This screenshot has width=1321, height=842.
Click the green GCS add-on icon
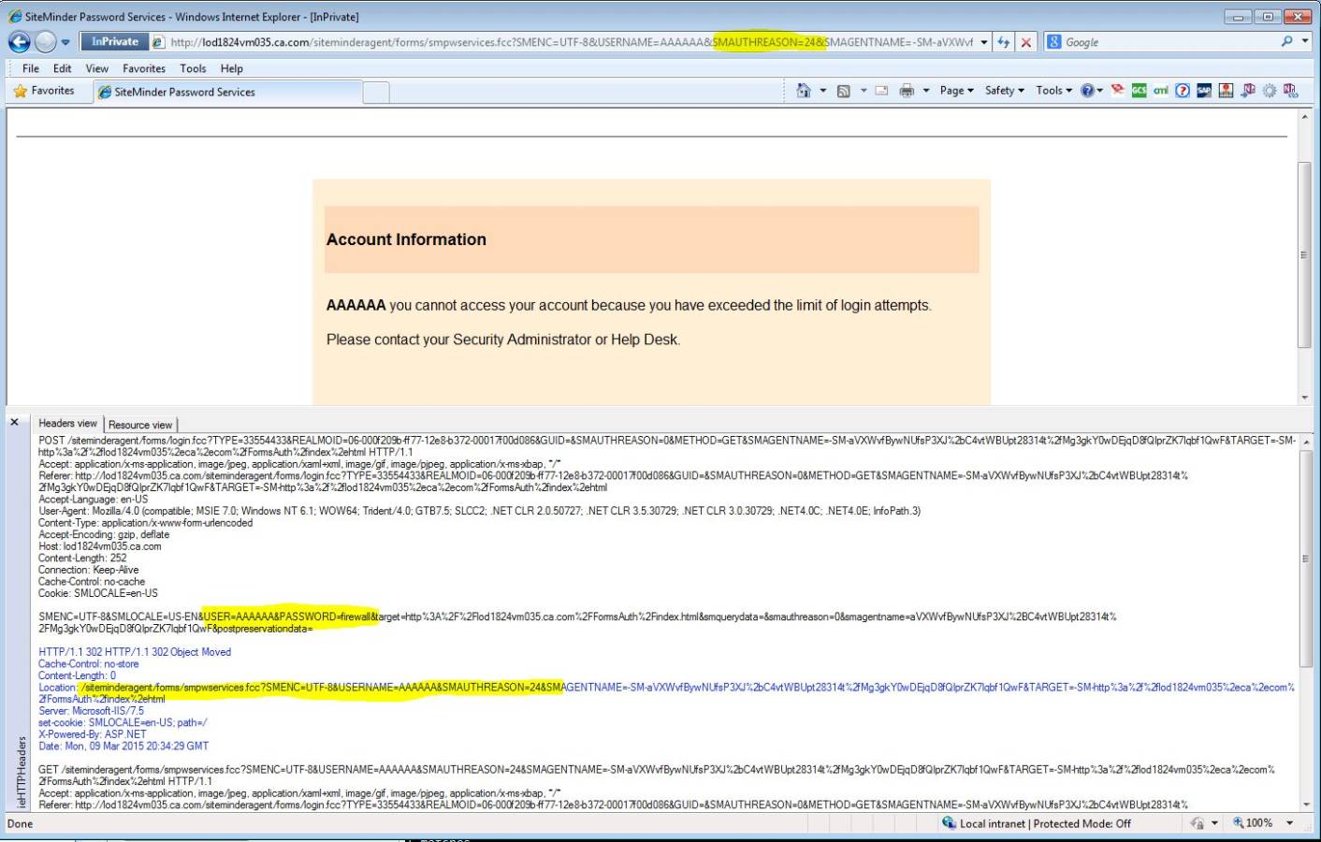(1138, 91)
